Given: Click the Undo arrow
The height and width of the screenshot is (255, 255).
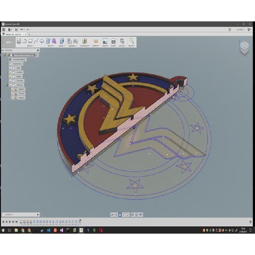Looking at the screenshot, I should coord(22,29).
